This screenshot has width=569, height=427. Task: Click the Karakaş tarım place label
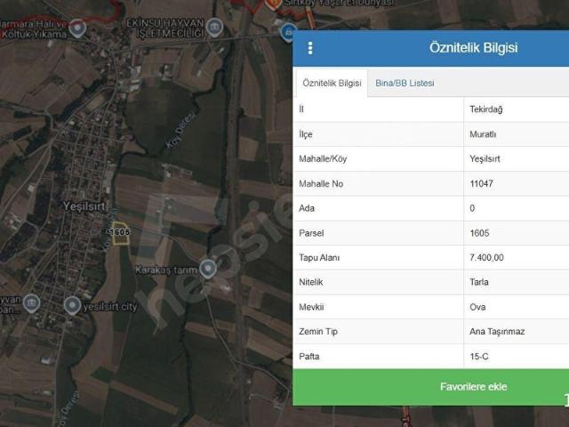point(166,270)
